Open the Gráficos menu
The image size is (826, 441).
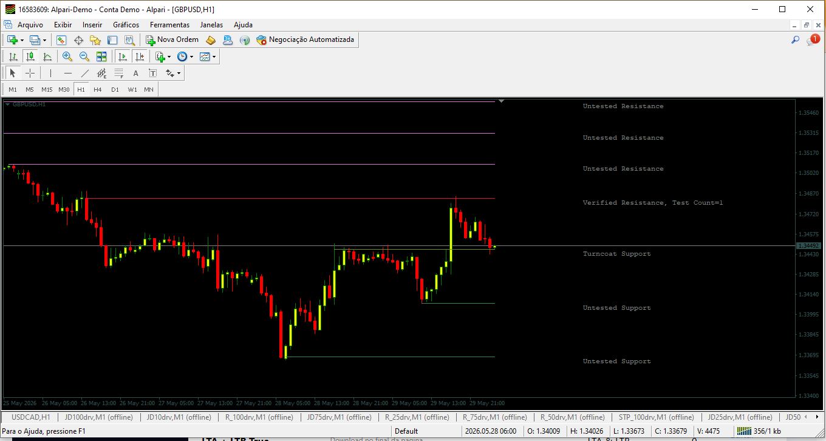point(126,25)
